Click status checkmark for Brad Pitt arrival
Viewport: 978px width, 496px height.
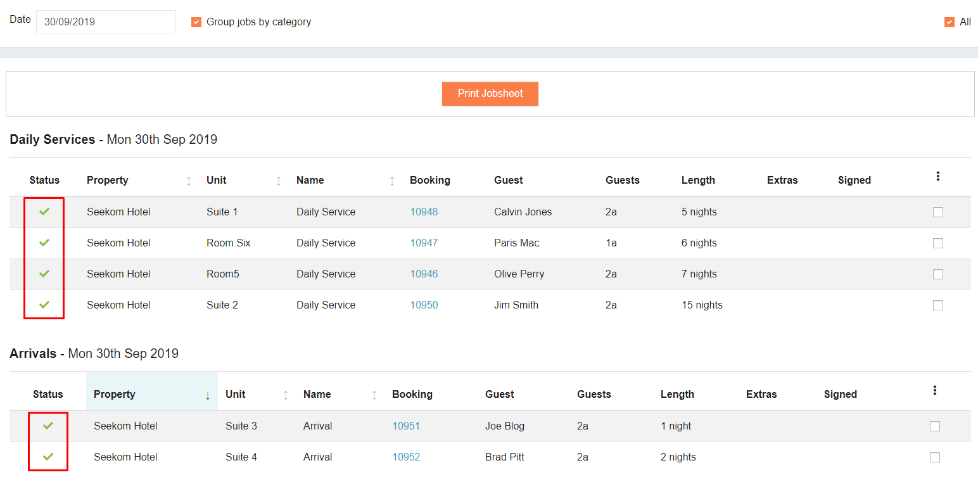(48, 457)
